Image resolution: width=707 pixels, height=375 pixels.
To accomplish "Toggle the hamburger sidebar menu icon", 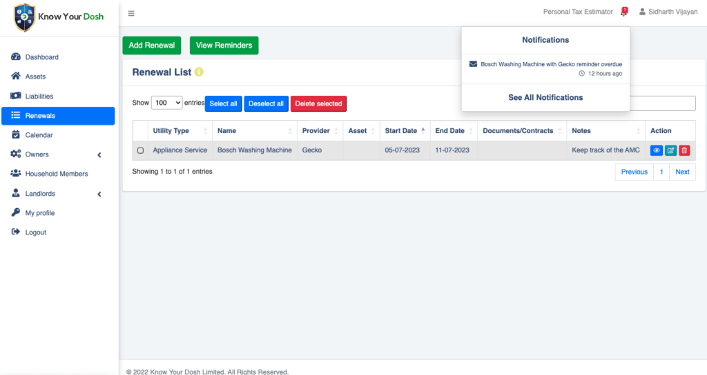I will point(131,13).
